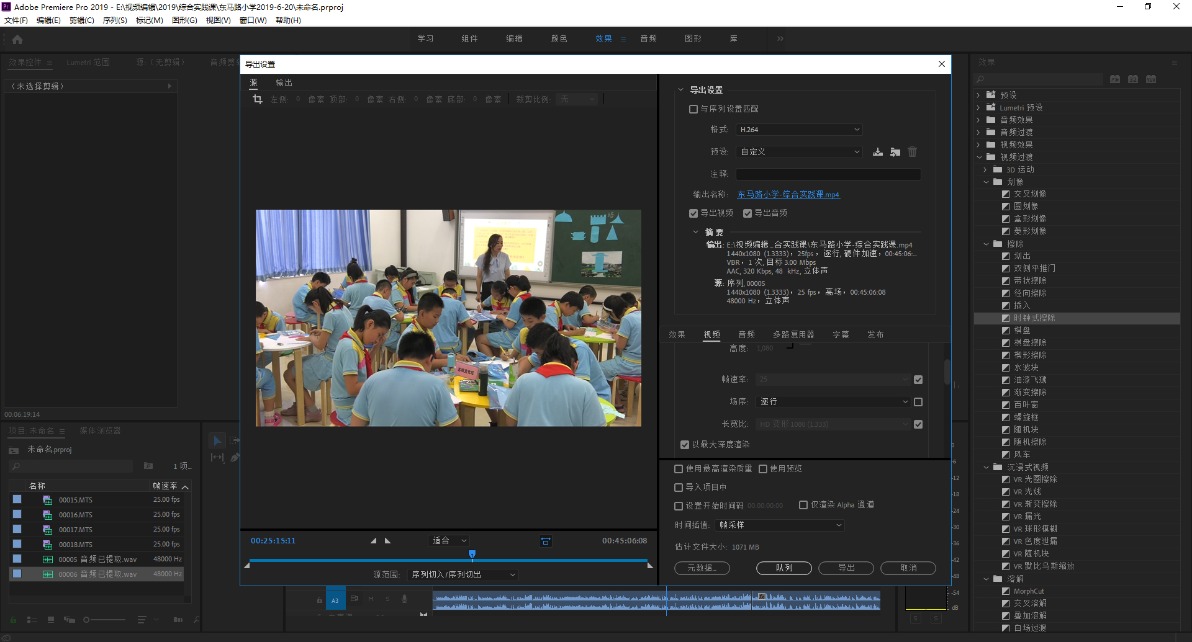Toggle the aspect ratio correction icon
This screenshot has height=642, width=1192.
click(545, 541)
